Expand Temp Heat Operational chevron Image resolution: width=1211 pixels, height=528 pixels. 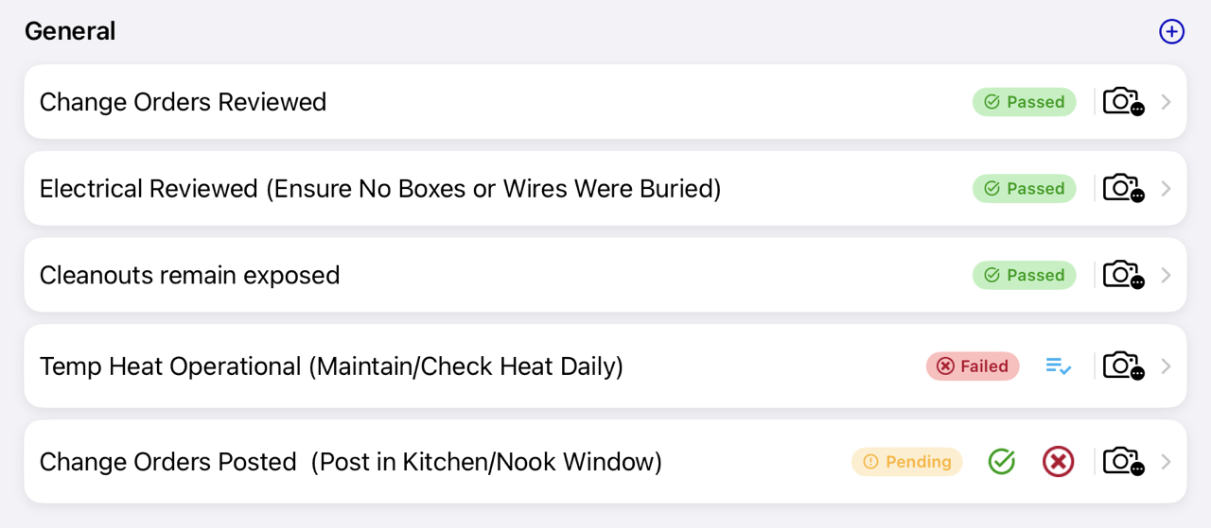point(1166,366)
